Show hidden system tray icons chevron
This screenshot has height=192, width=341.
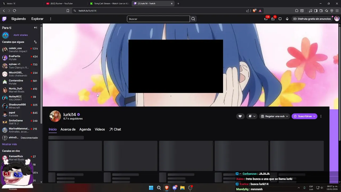(x=298, y=188)
